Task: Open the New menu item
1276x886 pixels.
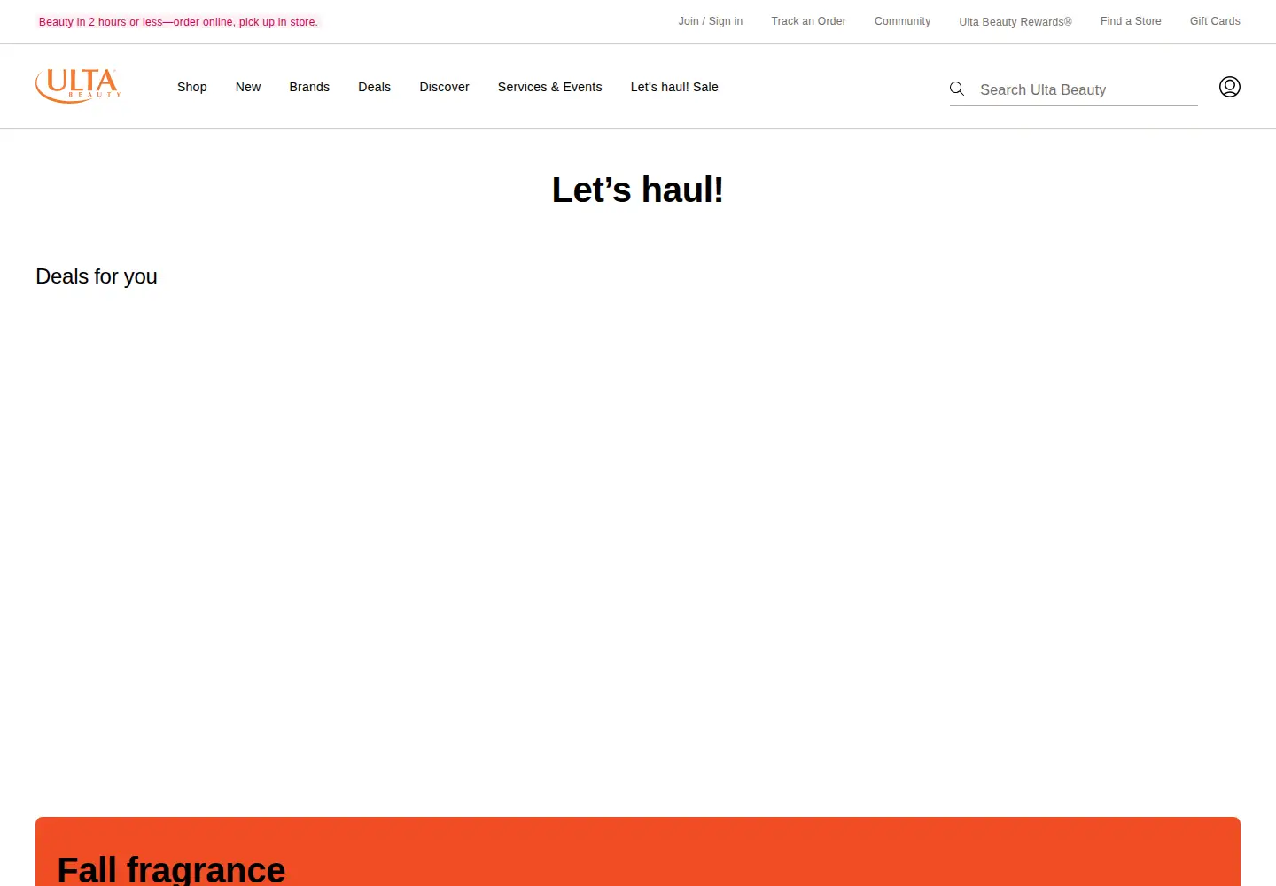Action: [x=248, y=87]
